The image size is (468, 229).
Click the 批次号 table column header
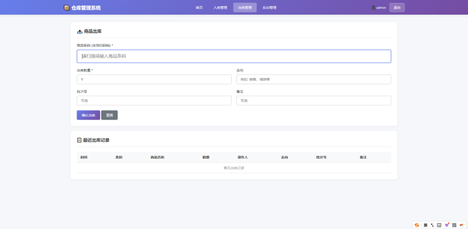(321, 157)
